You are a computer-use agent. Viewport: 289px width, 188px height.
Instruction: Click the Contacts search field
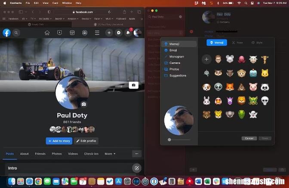(165, 17)
